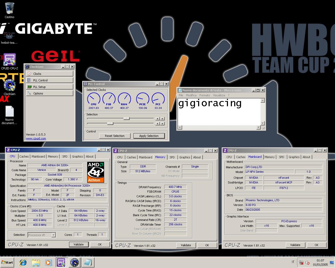This screenshot has width=335, height=268.
Task: Click Validate in the Memory CPU-Z window
Action: pos(186,245)
